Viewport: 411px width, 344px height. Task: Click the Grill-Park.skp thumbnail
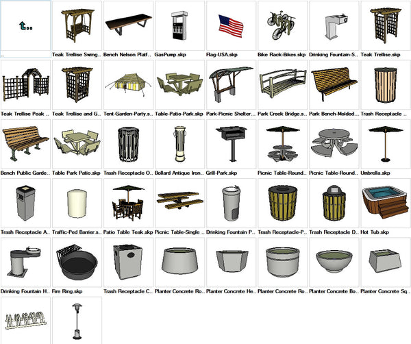click(230, 144)
